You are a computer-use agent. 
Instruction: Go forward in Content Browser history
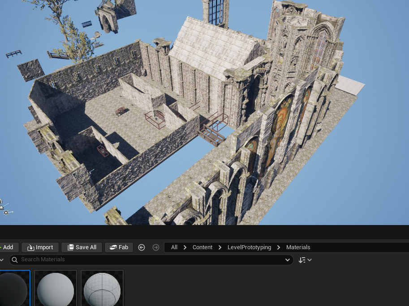click(x=156, y=247)
